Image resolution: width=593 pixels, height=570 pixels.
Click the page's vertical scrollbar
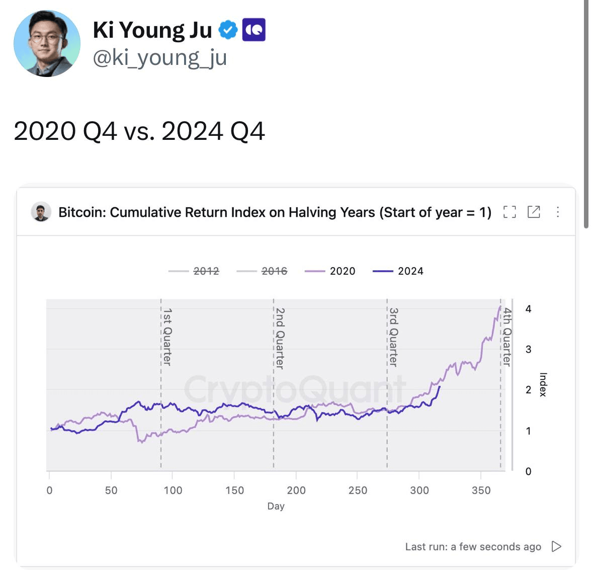[x=586, y=114]
